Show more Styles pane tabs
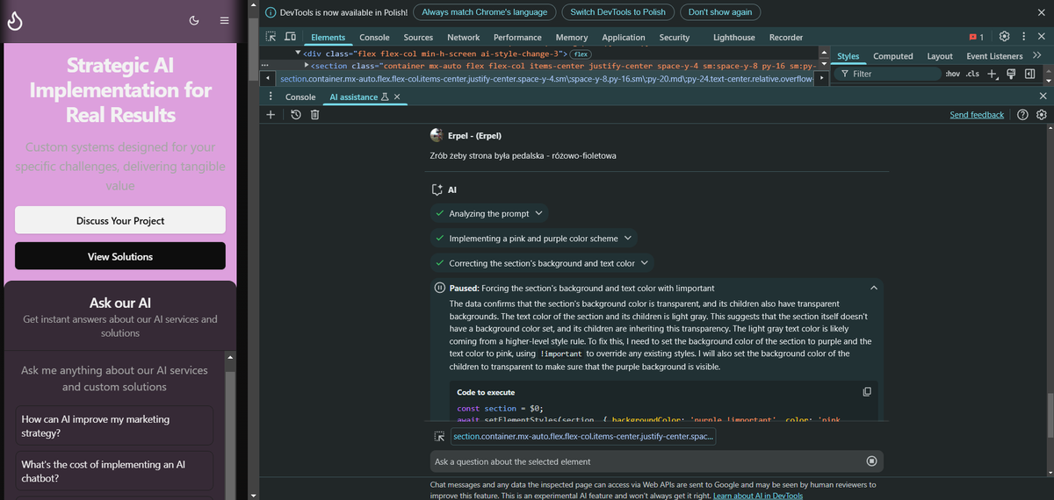The width and height of the screenshot is (1054, 500). click(1037, 55)
